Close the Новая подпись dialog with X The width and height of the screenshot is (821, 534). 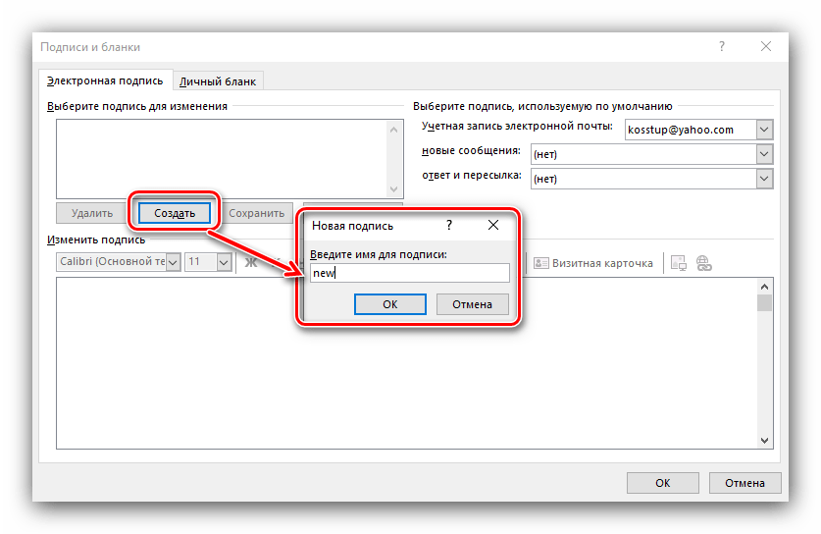click(x=493, y=225)
